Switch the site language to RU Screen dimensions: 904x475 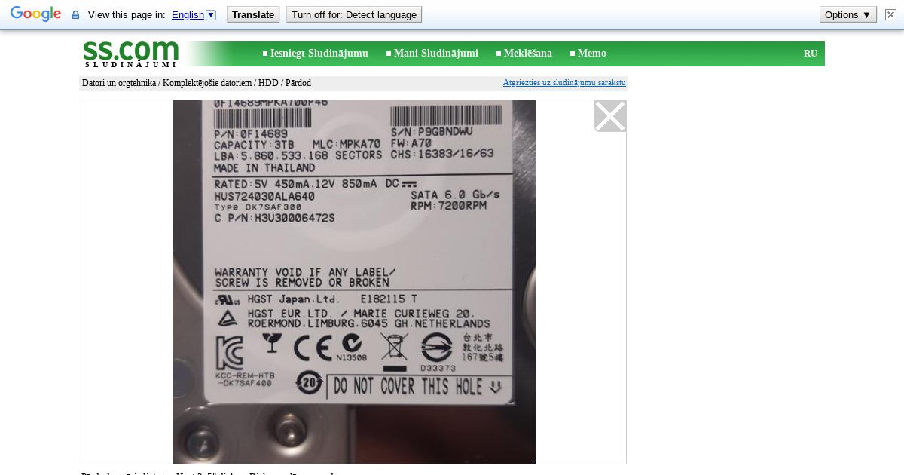click(x=811, y=54)
